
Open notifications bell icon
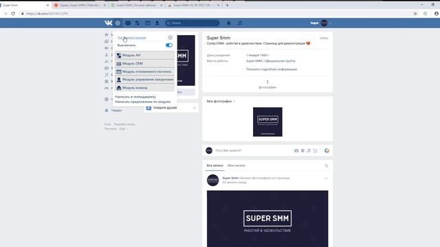click(229, 23)
